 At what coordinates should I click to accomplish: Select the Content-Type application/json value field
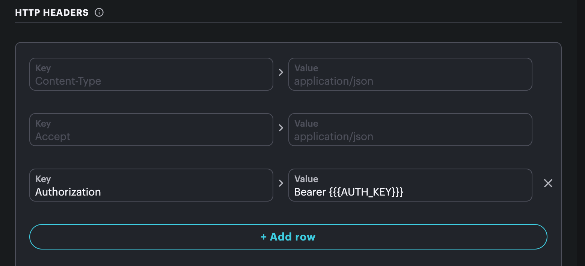point(410,74)
